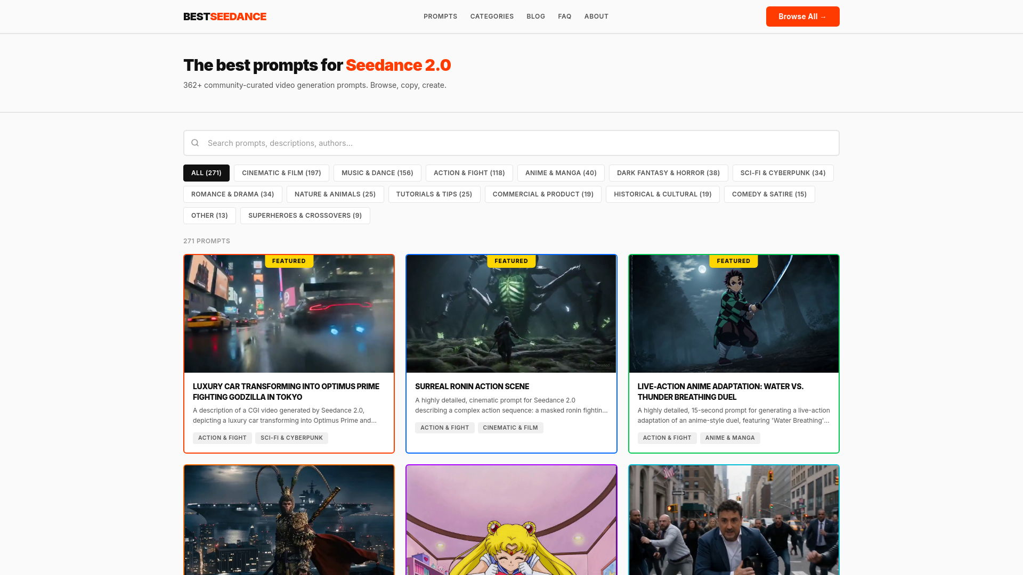Click the '362+ community-curated' subtitle
This screenshot has width=1023, height=575.
(x=315, y=85)
